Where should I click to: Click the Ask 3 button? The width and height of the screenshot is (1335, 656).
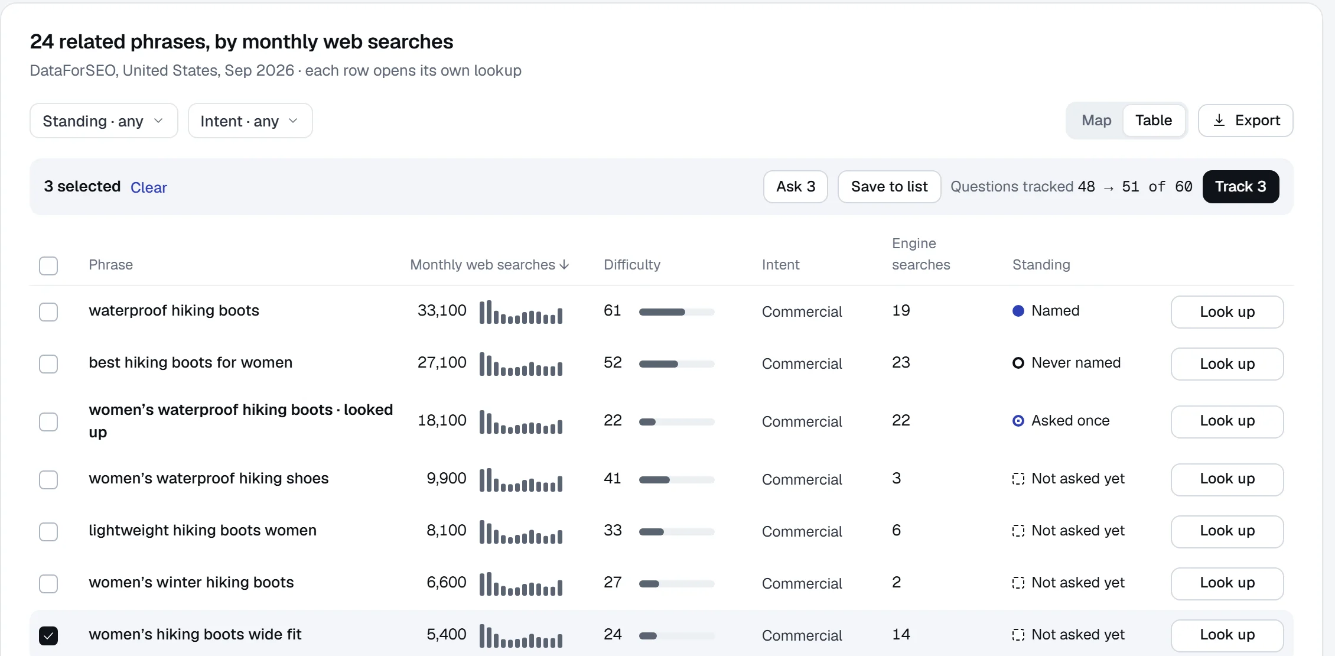pos(796,187)
